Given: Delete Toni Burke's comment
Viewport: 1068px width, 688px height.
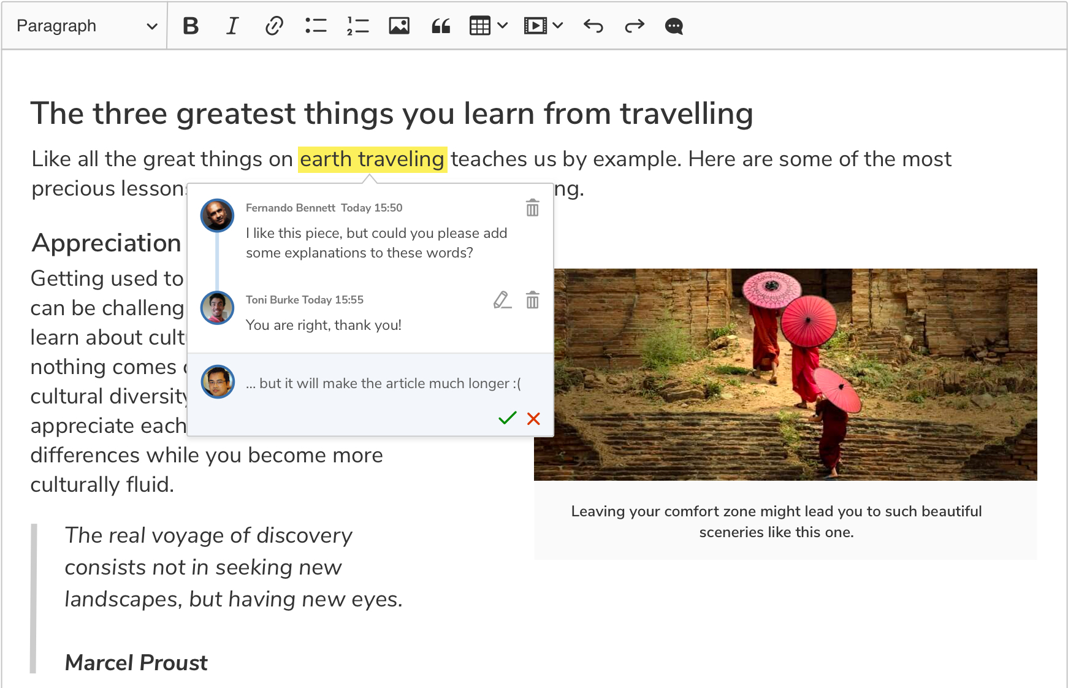Looking at the screenshot, I should [x=532, y=300].
